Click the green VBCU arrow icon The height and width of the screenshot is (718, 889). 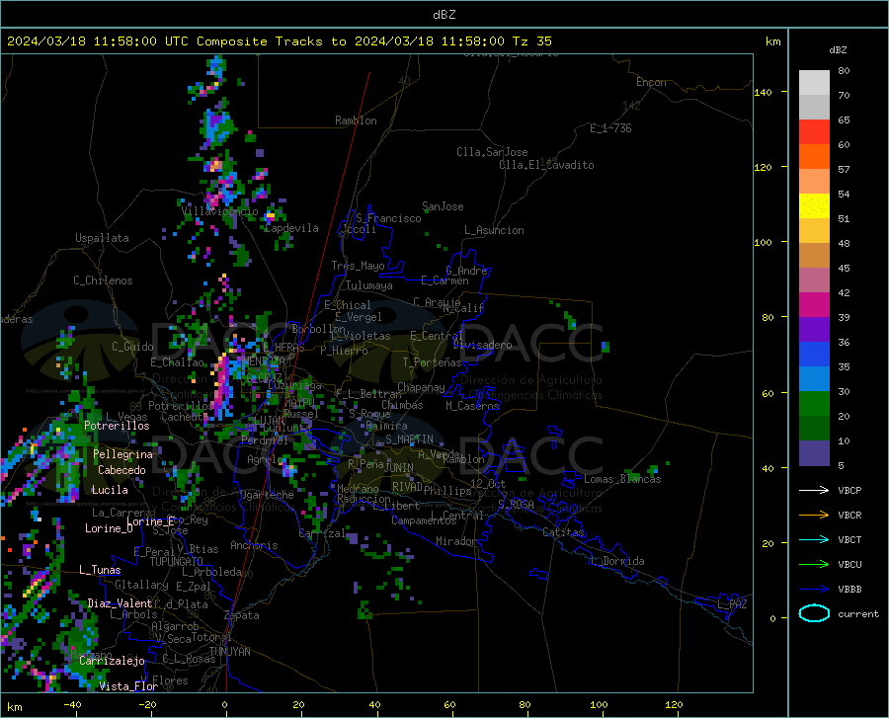(814, 565)
